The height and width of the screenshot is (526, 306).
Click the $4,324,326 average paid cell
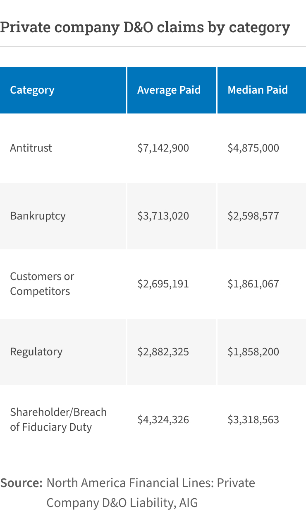163,420
